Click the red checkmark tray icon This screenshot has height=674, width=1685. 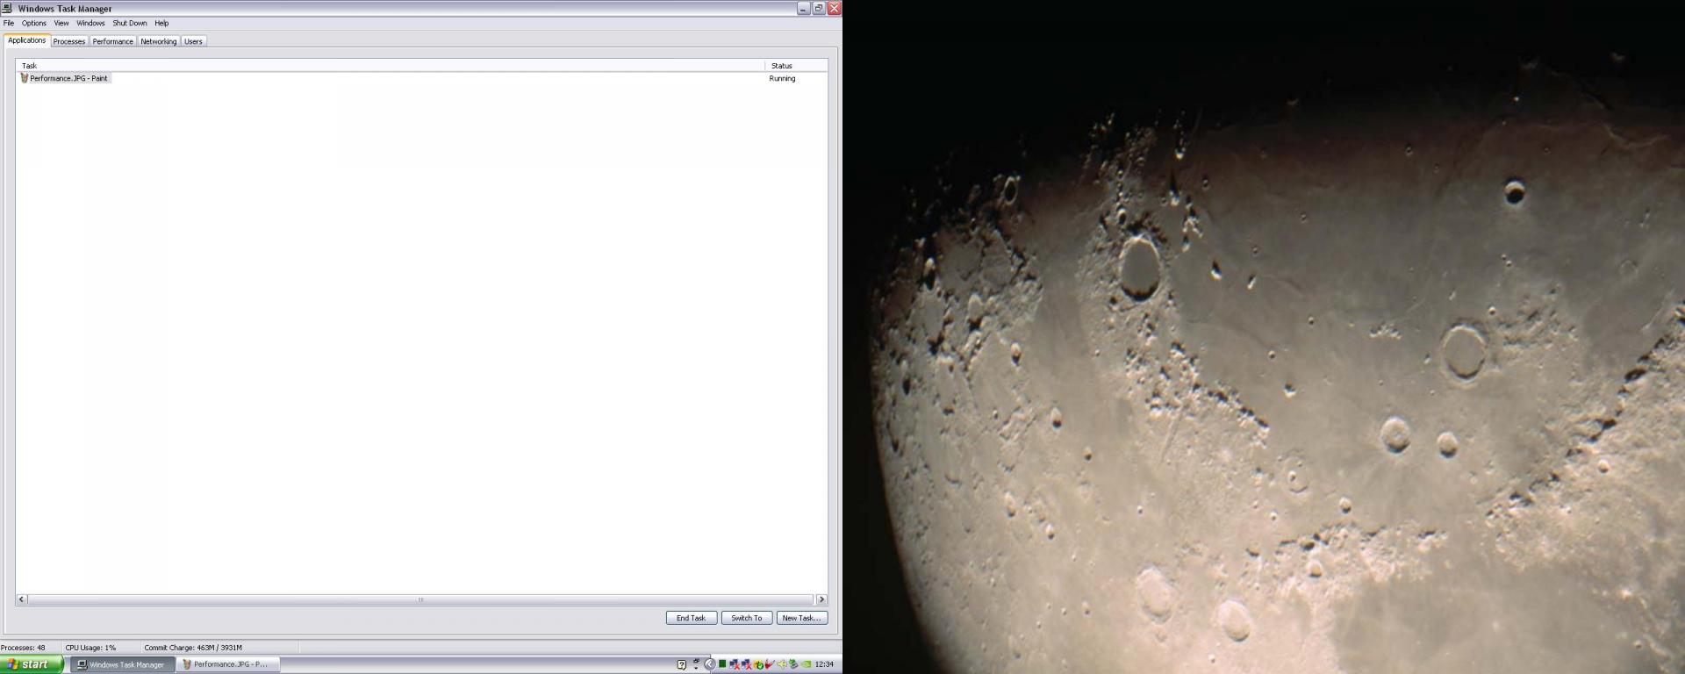point(770,663)
